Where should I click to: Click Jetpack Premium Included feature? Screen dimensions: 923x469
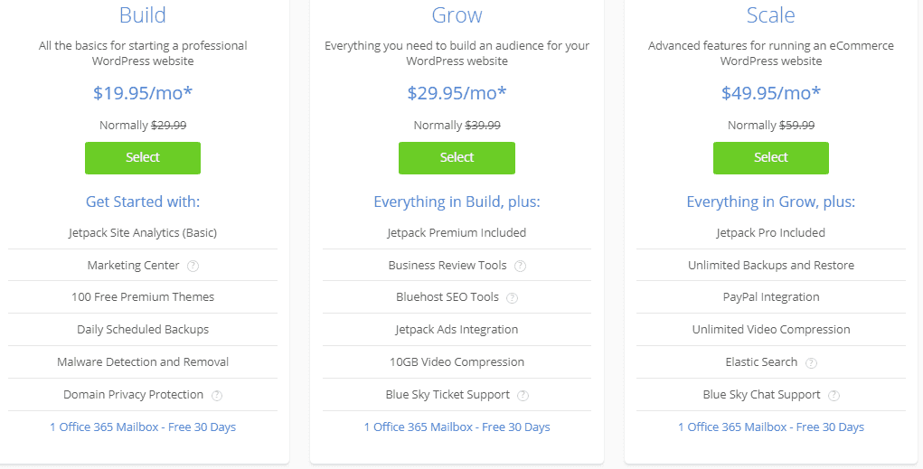pyautogui.click(x=457, y=232)
